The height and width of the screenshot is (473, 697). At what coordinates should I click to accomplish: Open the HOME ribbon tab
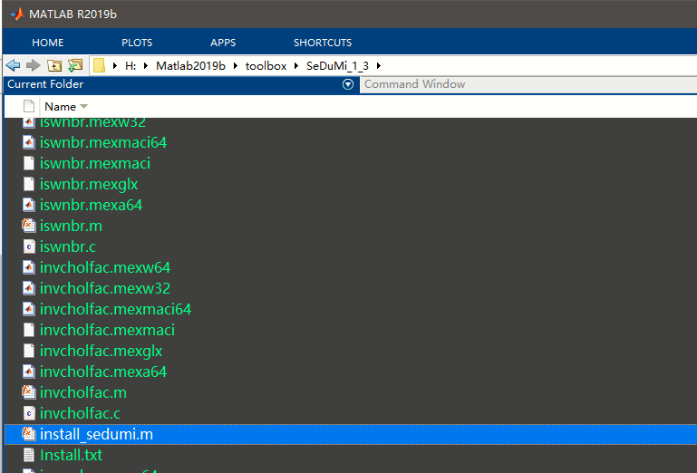tap(47, 43)
